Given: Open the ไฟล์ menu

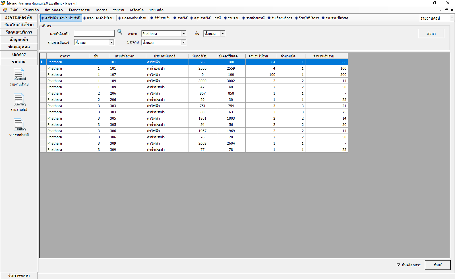Looking at the screenshot, I should coord(14,10).
